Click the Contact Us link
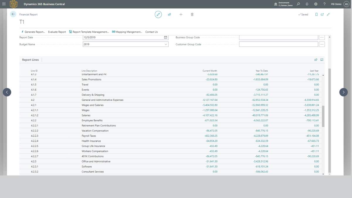The height and width of the screenshot is (198, 352). [x=151, y=32]
